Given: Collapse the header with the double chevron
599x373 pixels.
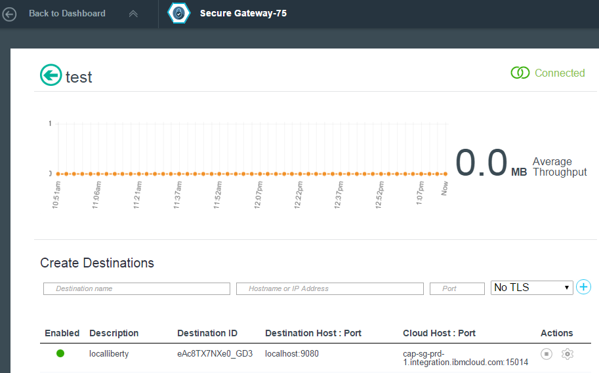Looking at the screenshot, I should coord(133,14).
